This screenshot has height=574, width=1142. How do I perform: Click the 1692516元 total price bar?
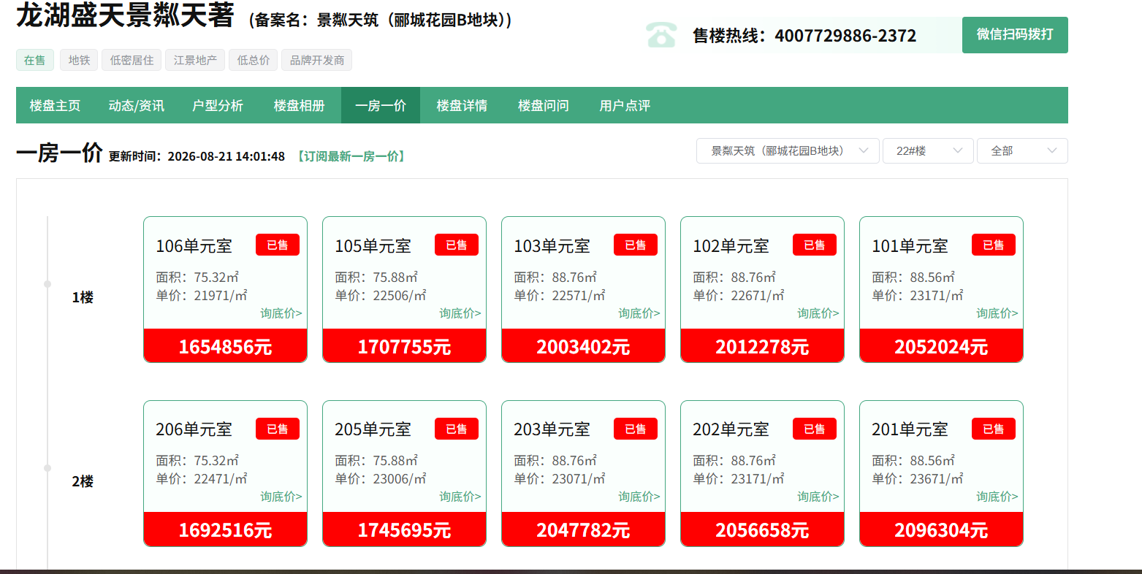point(226,529)
